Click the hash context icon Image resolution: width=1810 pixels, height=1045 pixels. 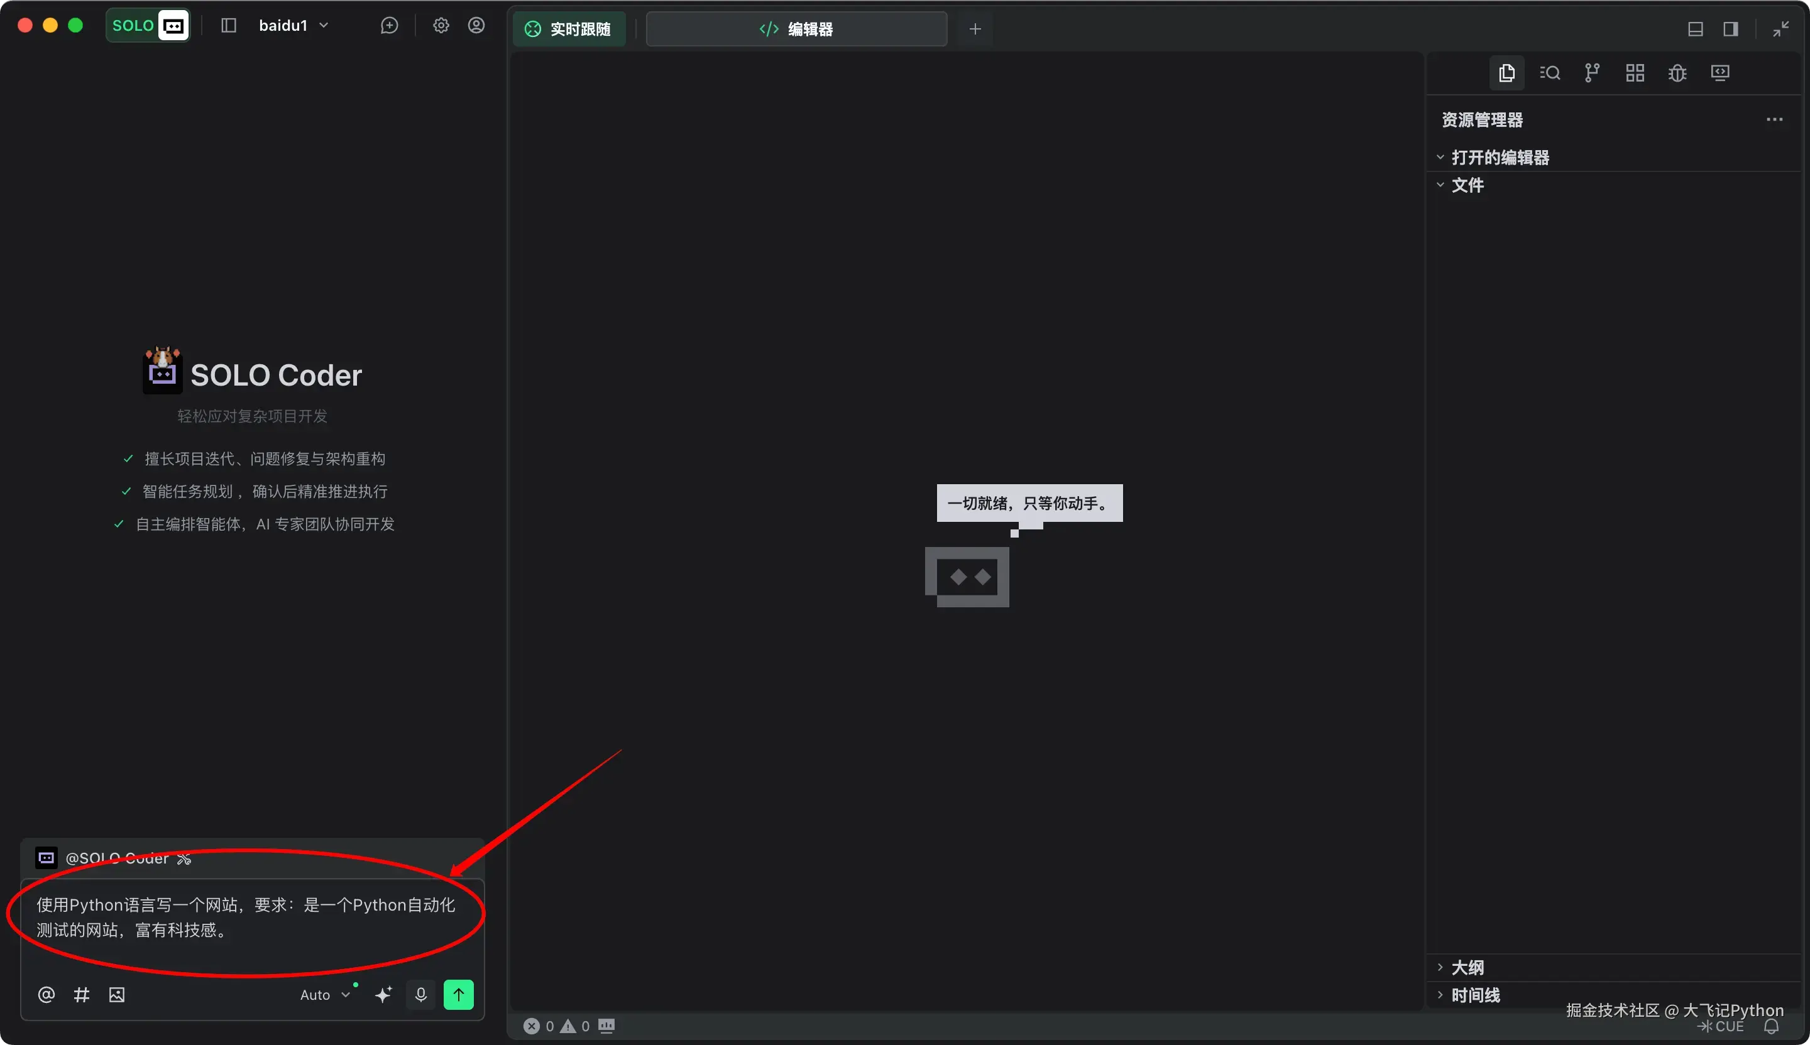click(x=81, y=995)
